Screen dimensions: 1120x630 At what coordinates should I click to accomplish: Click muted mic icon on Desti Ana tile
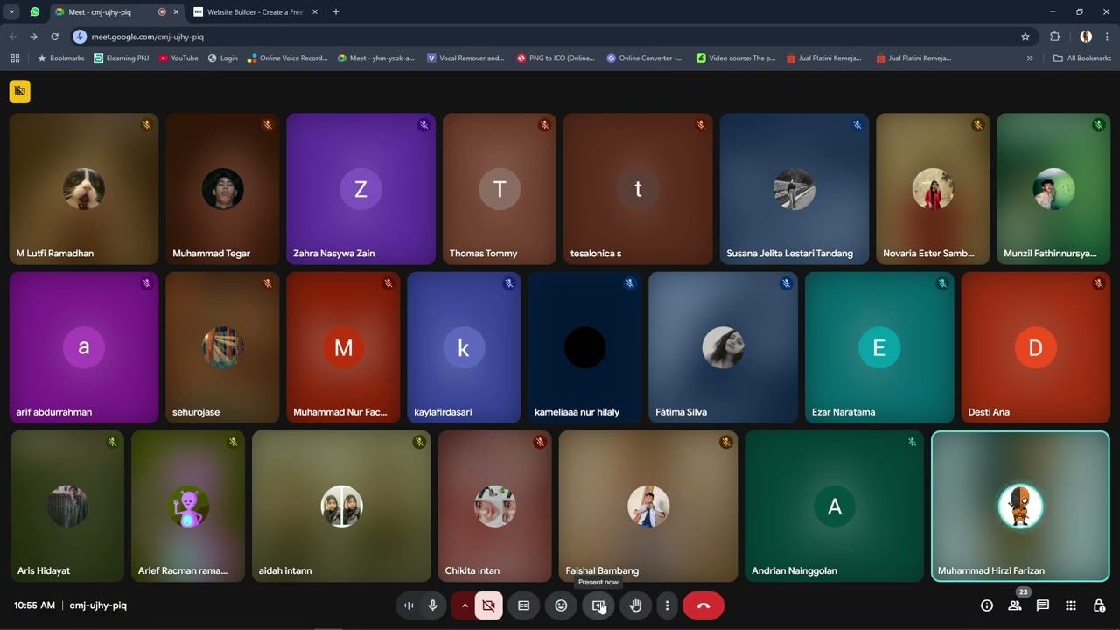tap(1098, 283)
